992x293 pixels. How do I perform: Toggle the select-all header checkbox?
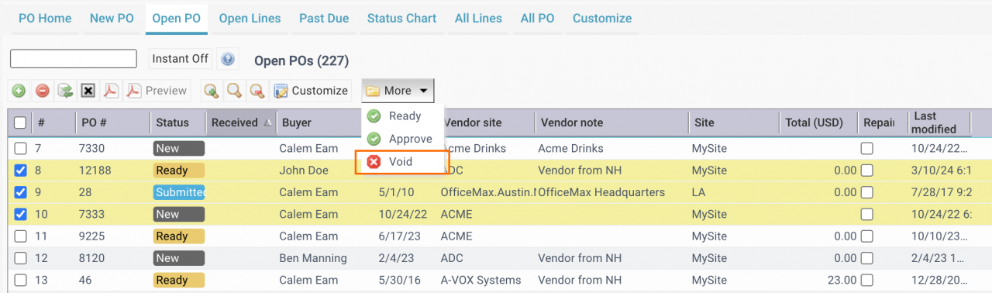[20, 122]
